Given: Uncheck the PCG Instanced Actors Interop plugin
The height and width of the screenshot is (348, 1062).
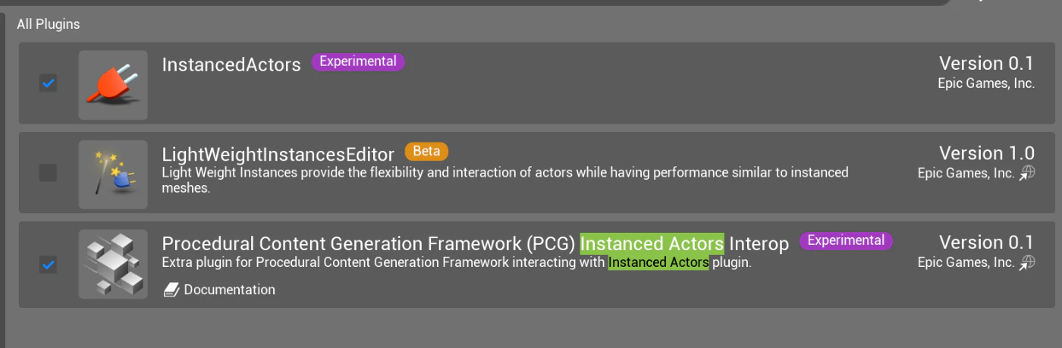Looking at the screenshot, I should click(x=48, y=265).
